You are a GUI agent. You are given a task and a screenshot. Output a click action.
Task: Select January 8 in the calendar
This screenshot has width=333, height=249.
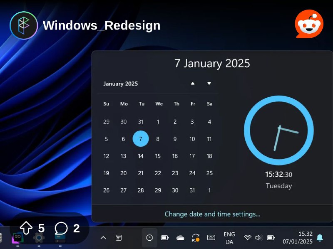click(158, 139)
